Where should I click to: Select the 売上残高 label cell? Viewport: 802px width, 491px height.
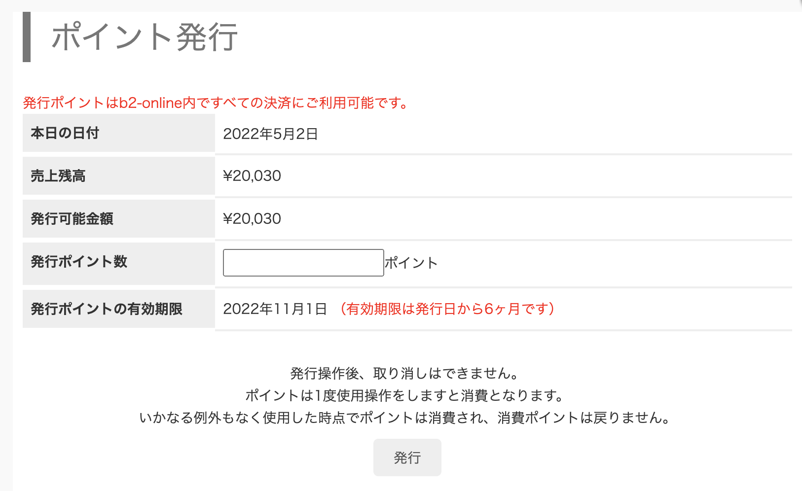[x=118, y=176]
